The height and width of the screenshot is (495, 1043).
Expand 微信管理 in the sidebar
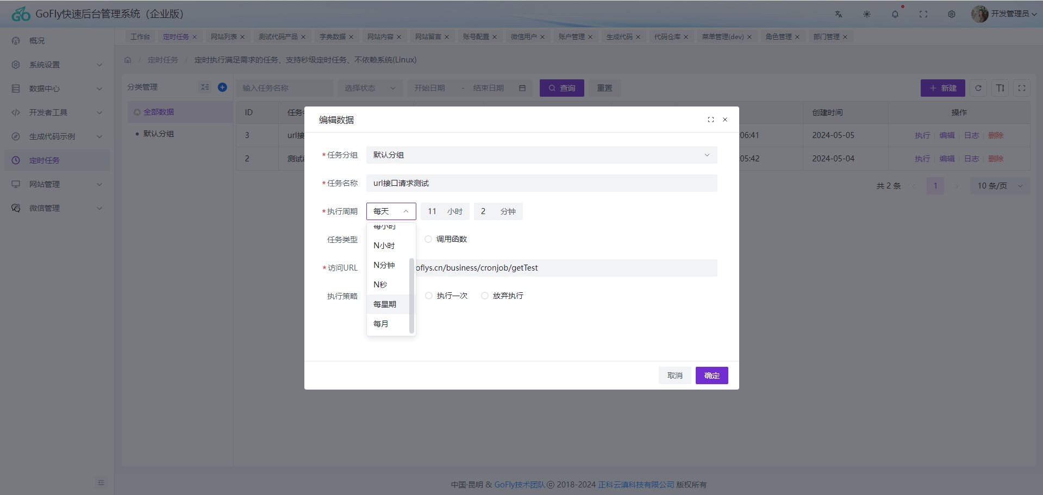pyautogui.click(x=57, y=208)
